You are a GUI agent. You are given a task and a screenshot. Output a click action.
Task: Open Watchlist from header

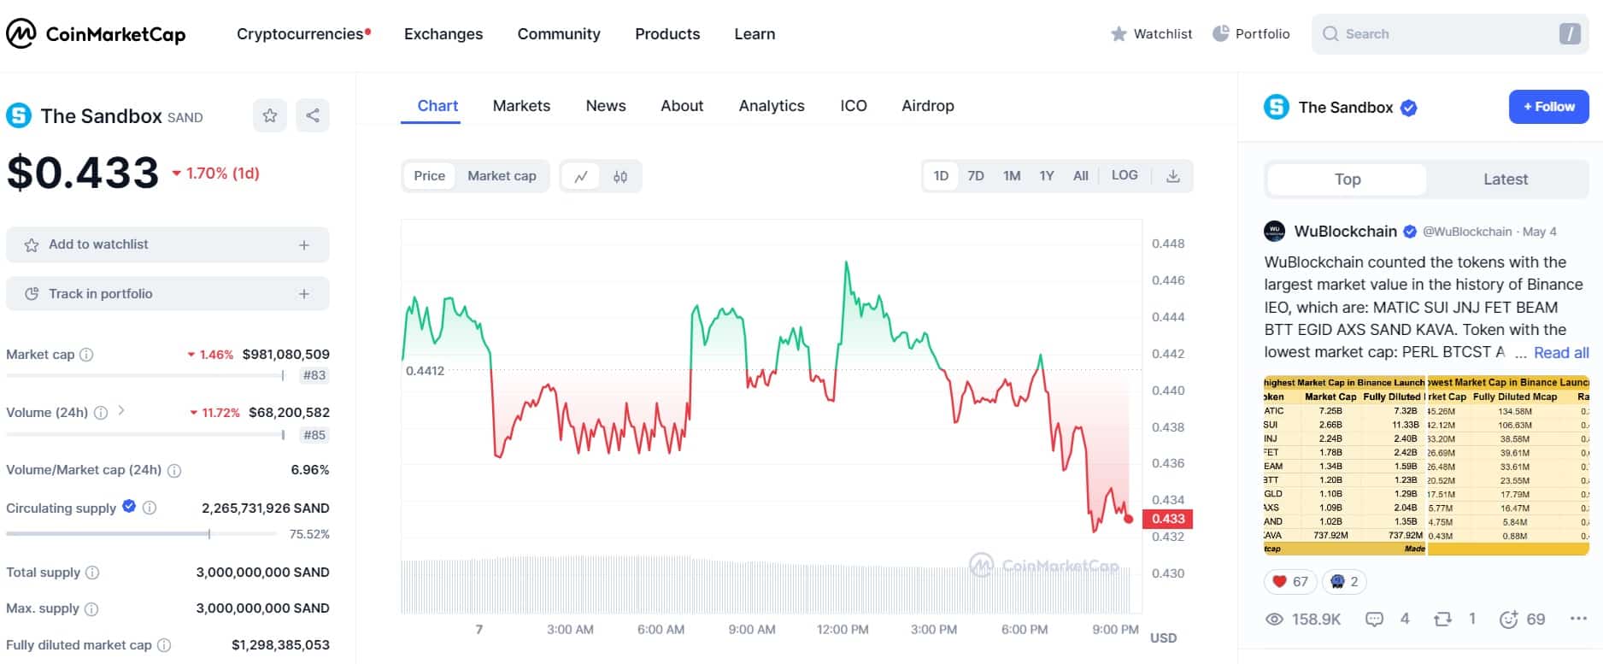point(1151,34)
